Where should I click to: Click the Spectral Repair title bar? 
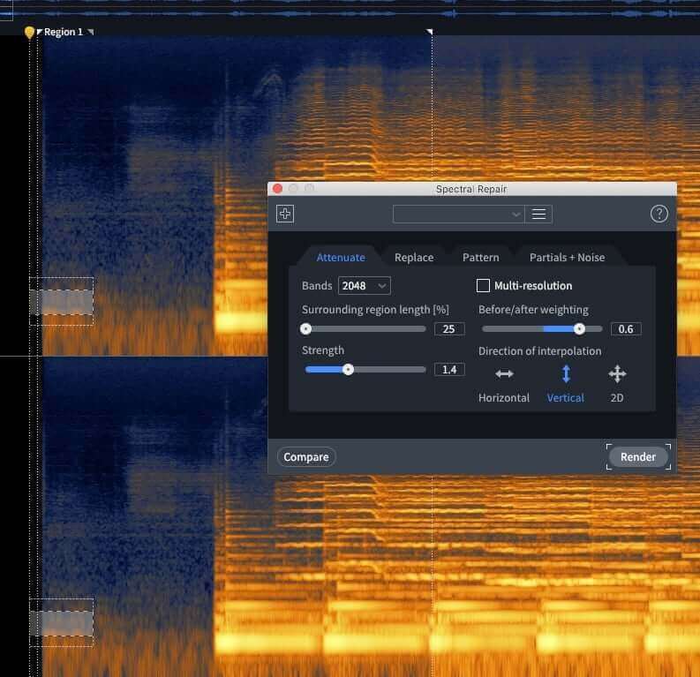[x=471, y=189]
